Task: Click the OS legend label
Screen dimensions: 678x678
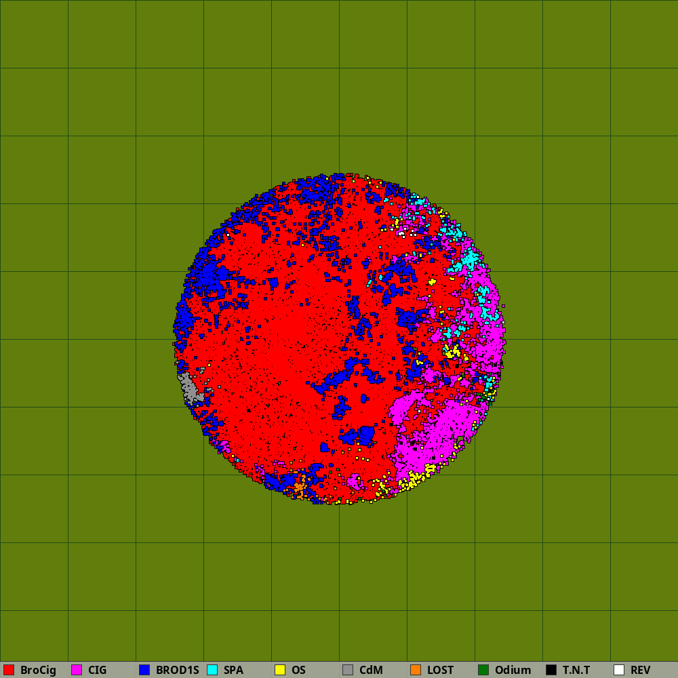Action: pos(298,671)
